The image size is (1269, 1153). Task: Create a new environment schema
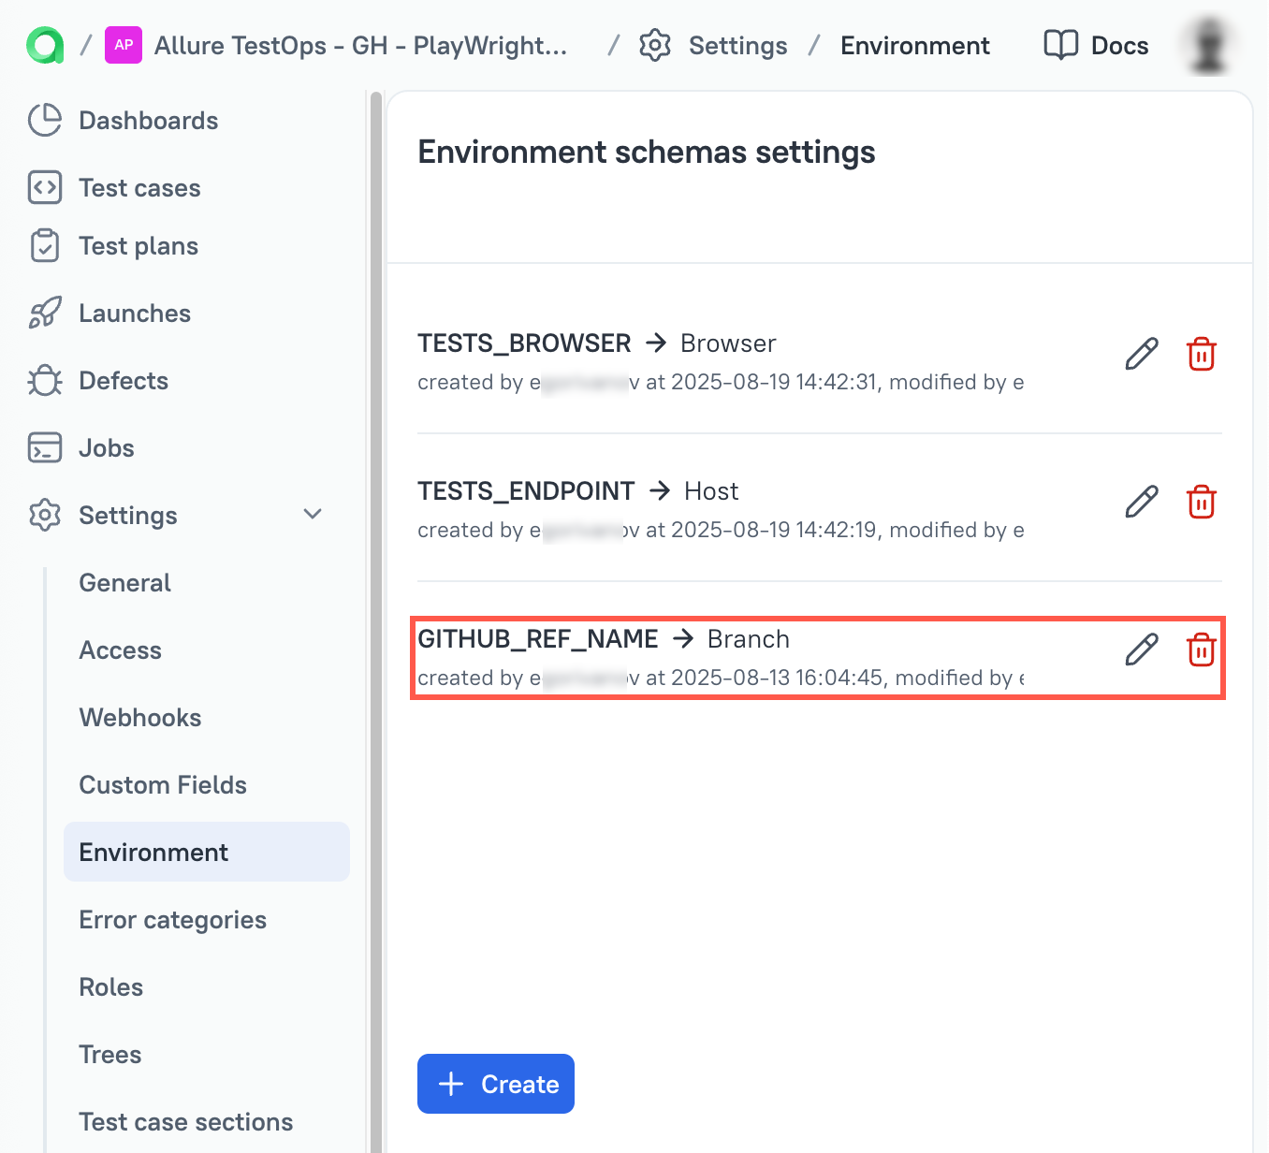click(495, 1083)
